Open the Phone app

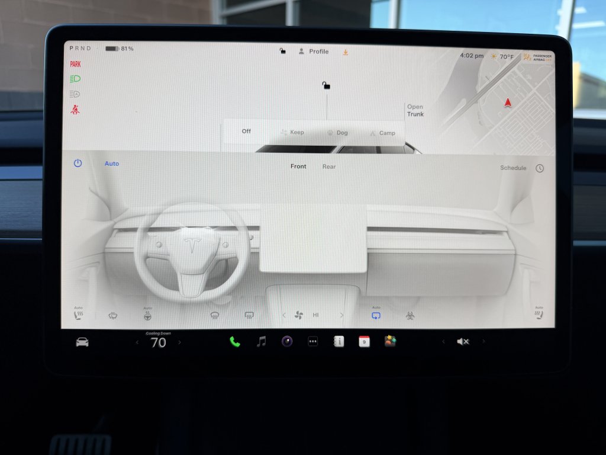coord(235,342)
